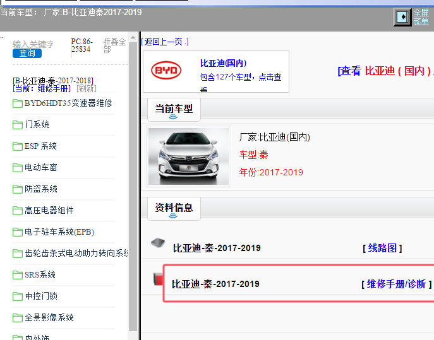Click the folder icon beside ESP 系统
Screen dimensions: 434x340
point(18,146)
